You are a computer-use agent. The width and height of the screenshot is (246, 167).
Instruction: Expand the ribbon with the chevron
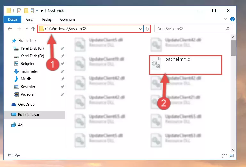point(226,19)
